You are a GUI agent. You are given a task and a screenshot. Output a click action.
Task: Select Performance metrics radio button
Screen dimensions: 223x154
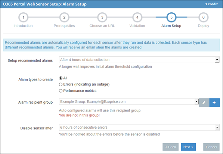(x=61, y=91)
